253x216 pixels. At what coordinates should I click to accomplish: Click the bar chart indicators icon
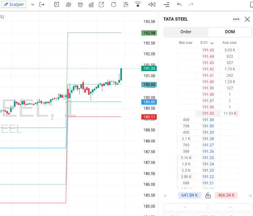(x=91, y=4)
